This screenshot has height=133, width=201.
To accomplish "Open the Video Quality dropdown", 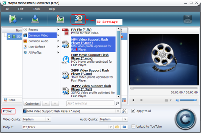I will click(37, 119).
